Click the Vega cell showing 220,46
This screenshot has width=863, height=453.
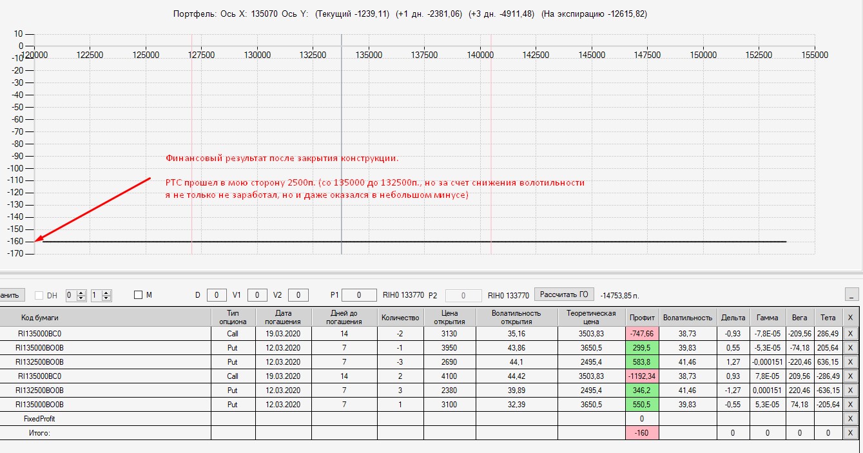(799, 390)
